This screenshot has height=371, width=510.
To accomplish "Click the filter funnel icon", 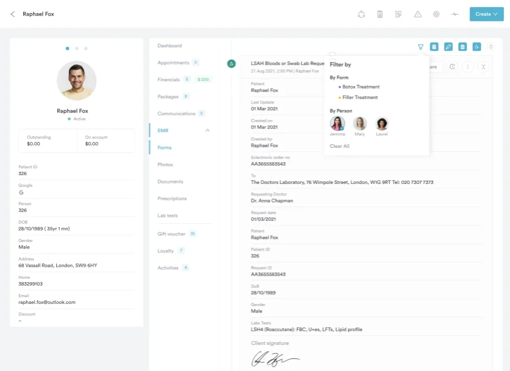I will tap(420, 47).
